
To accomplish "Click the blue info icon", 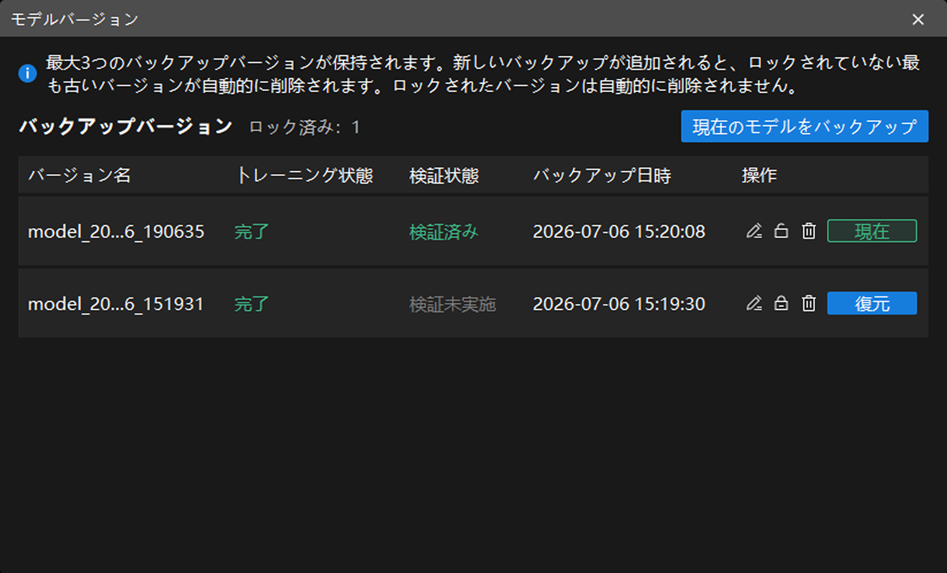I will pyautogui.click(x=28, y=73).
